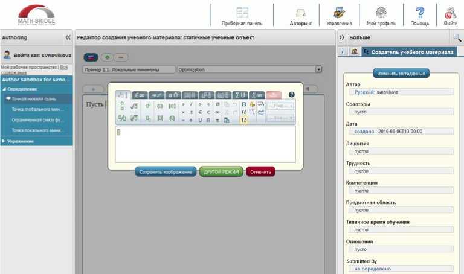Click the title field Пример 1.1
The width and height of the screenshot is (464, 274).
point(129,70)
